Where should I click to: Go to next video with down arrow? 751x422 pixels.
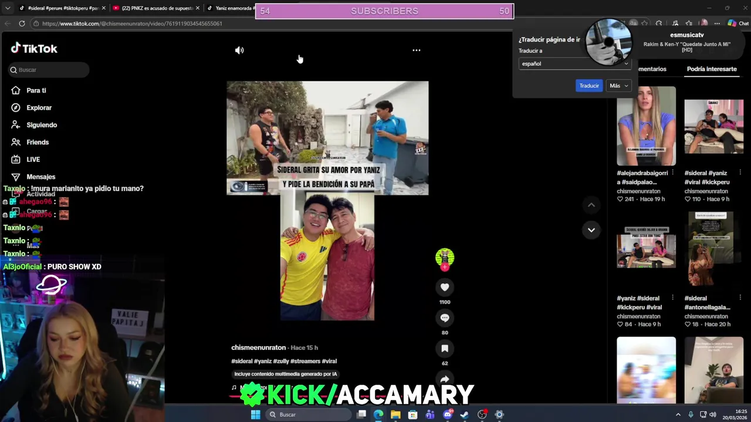(x=591, y=230)
